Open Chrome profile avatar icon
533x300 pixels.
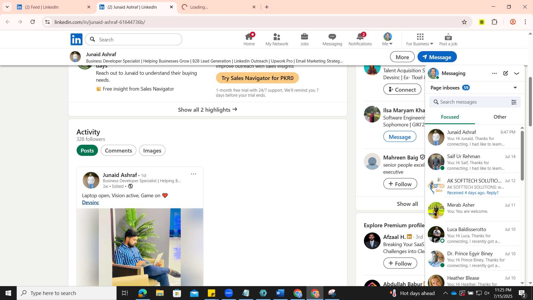pos(513,22)
